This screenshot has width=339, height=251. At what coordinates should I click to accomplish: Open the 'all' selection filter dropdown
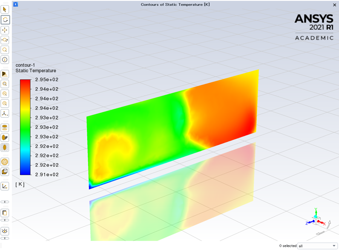point(317,246)
